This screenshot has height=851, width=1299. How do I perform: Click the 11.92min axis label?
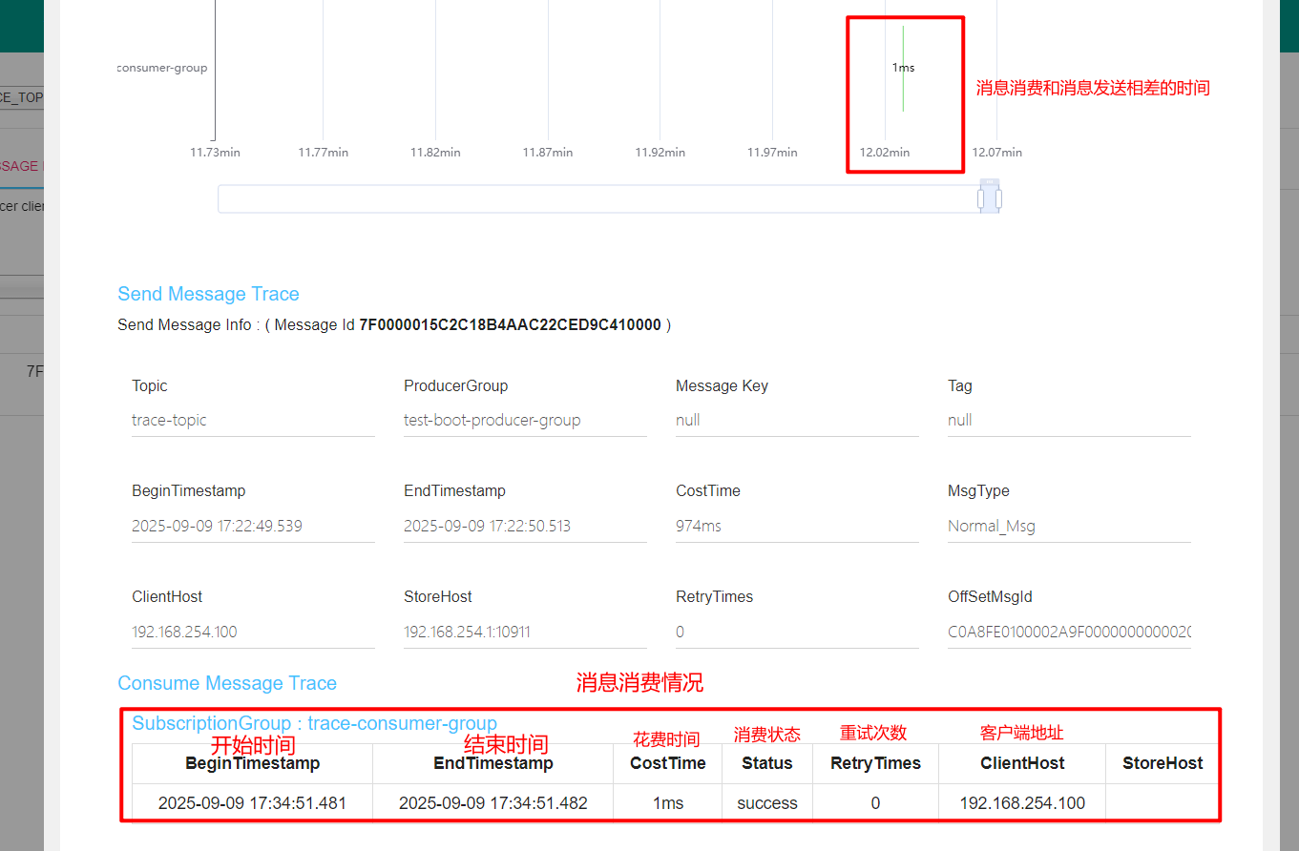[660, 152]
